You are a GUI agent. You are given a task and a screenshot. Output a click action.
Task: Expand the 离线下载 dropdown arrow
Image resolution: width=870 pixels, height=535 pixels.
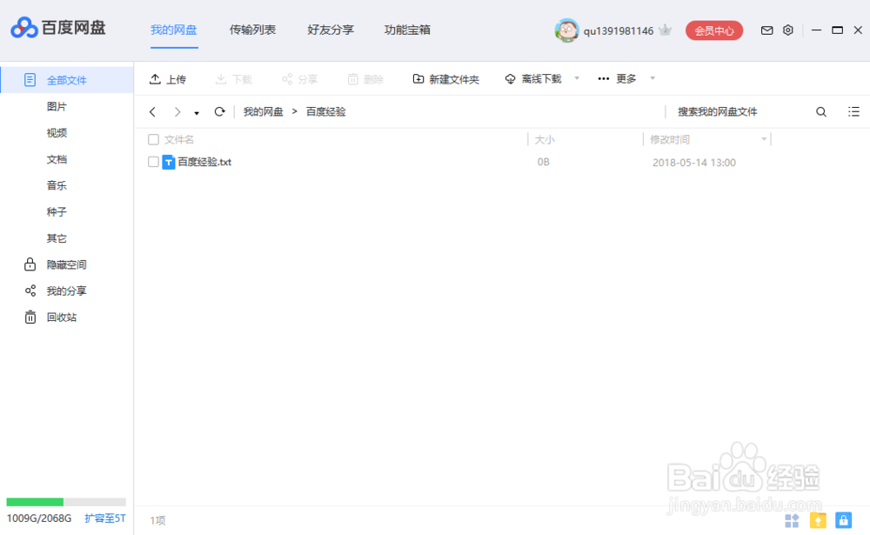[577, 78]
